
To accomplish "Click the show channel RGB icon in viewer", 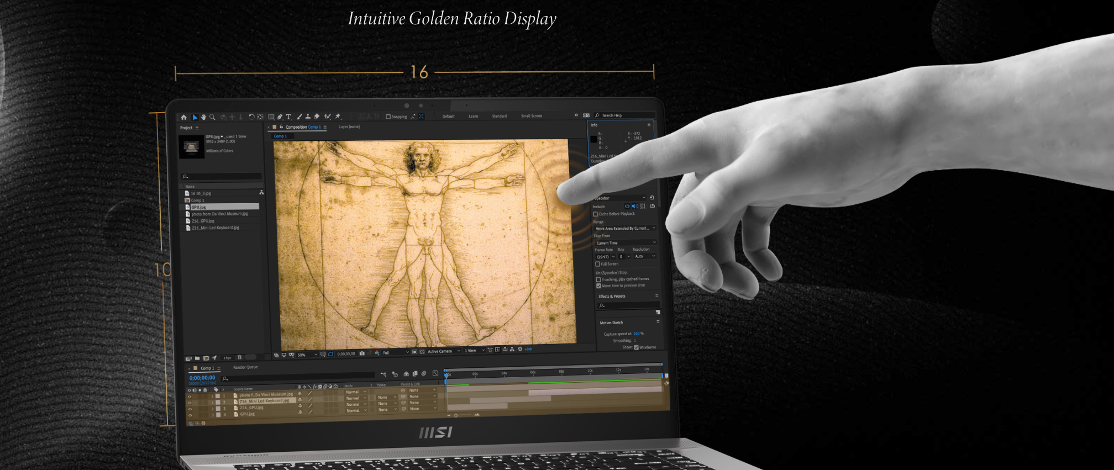I will [377, 353].
